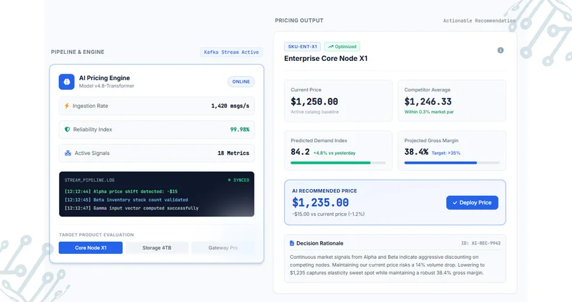The height and width of the screenshot is (302, 572).
Task: Click the info icon on pricing card
Action: (x=500, y=50)
